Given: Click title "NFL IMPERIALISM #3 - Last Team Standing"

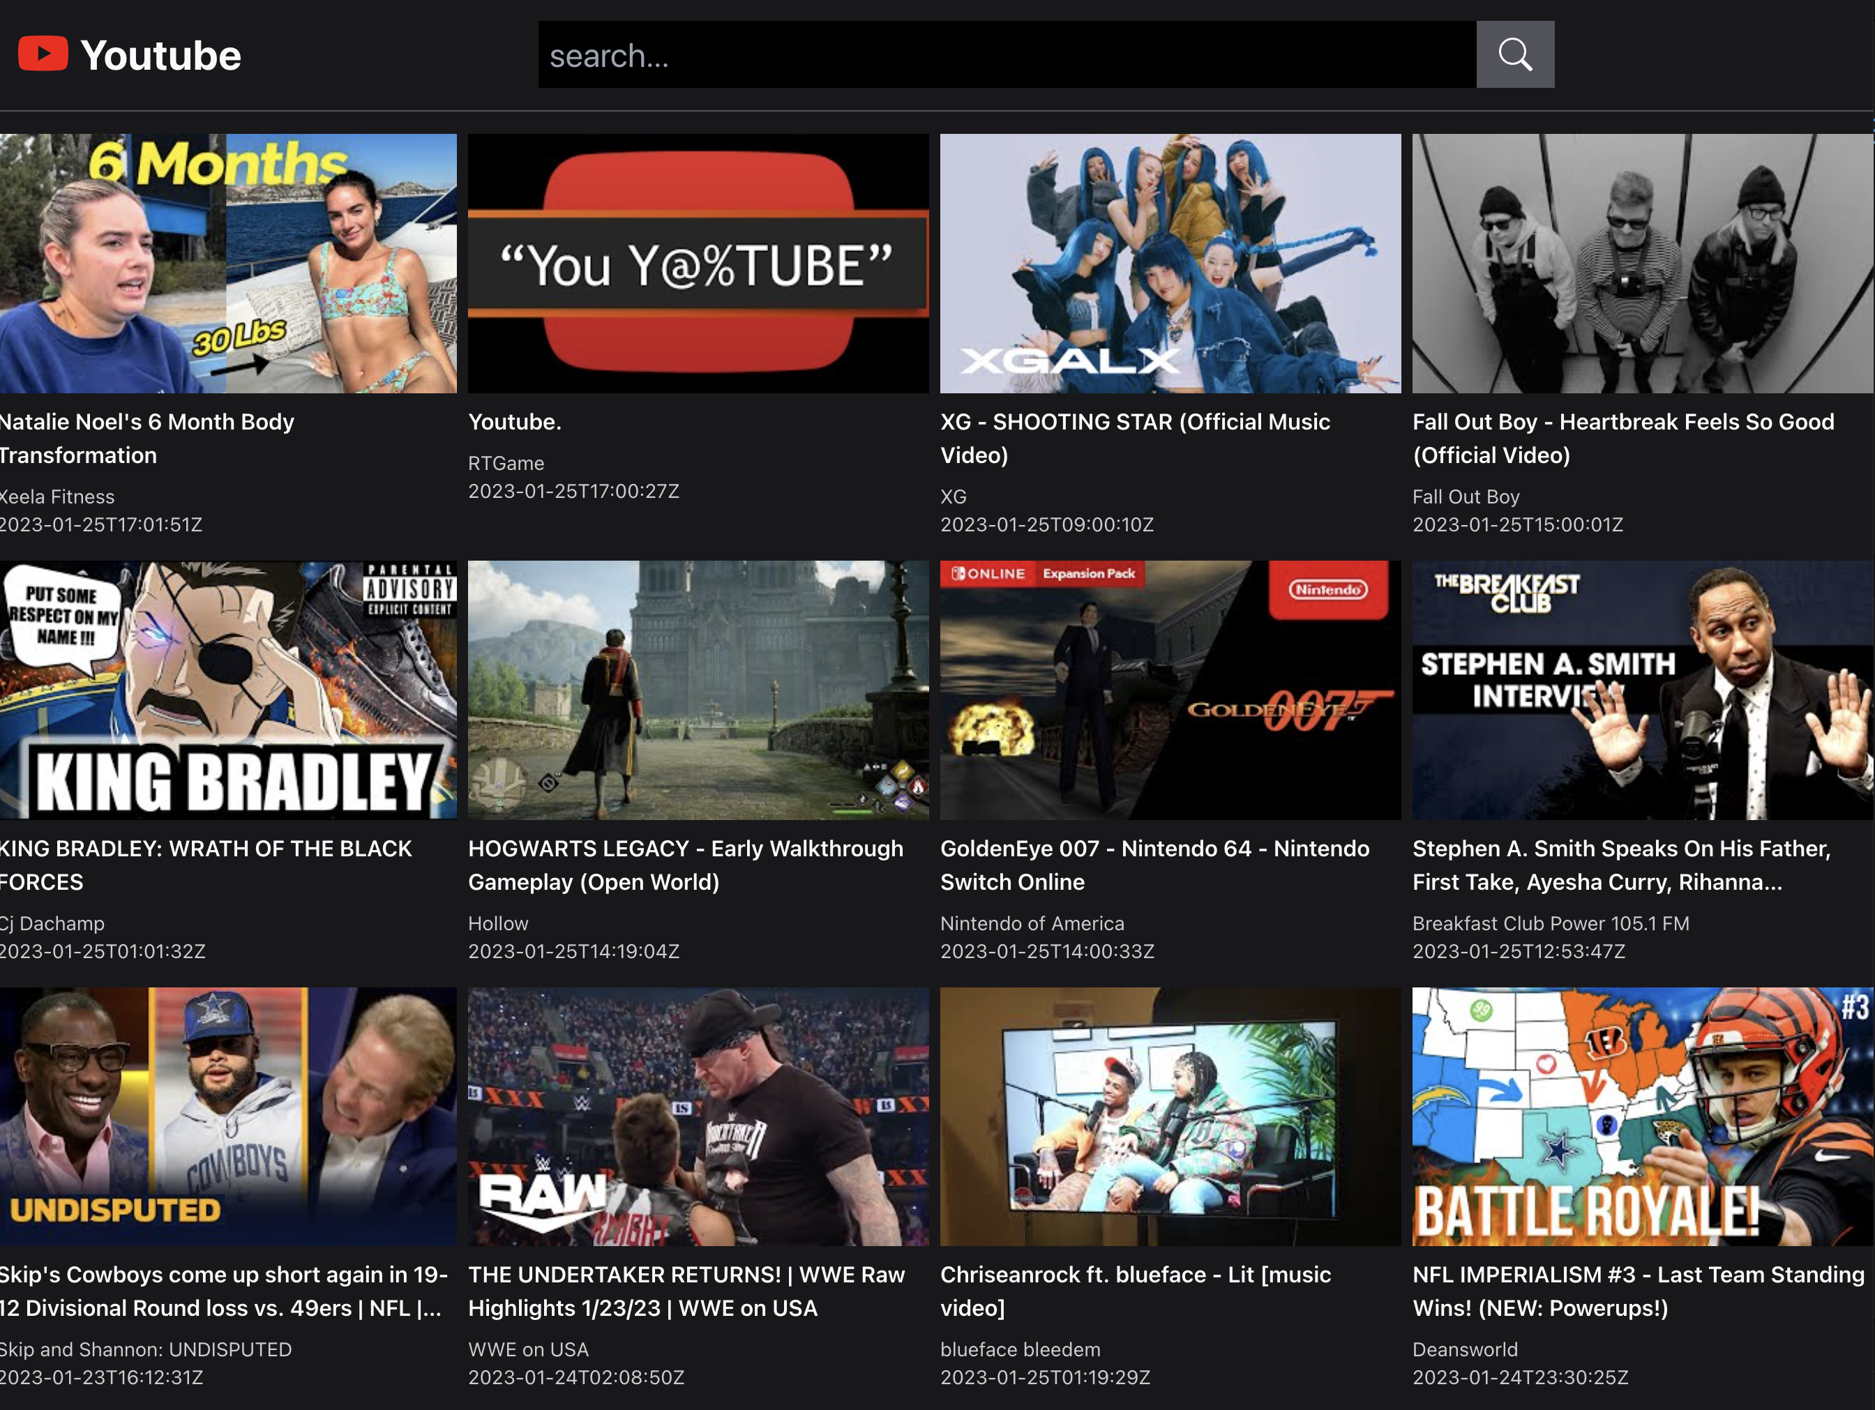Looking at the screenshot, I should pos(1639,1291).
